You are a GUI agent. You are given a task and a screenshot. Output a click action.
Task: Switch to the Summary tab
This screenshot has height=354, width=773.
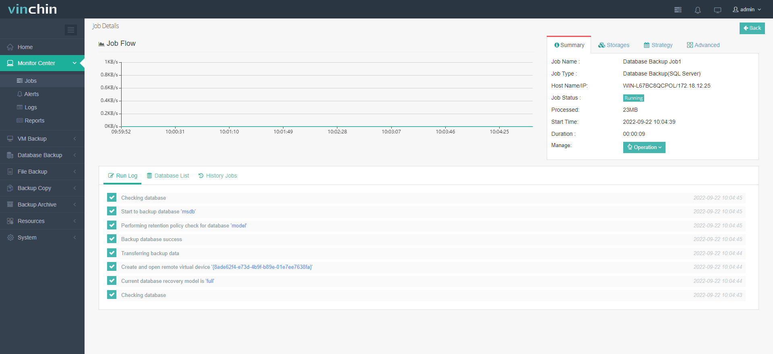coord(569,45)
